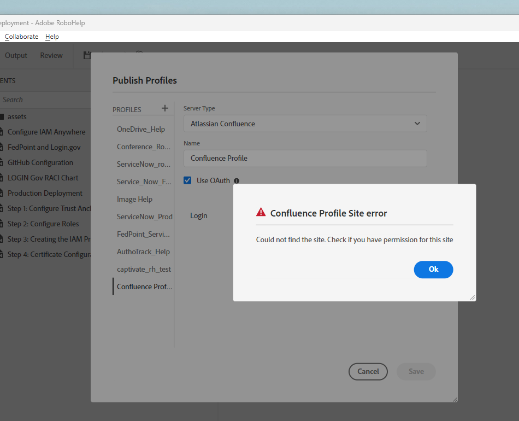Click the Publish Profiles dialog resize grip
This screenshot has height=421, width=519.
pos(455,400)
